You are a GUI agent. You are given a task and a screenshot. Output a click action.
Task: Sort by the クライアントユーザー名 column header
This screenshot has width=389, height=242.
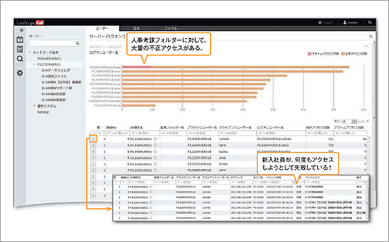(235, 127)
